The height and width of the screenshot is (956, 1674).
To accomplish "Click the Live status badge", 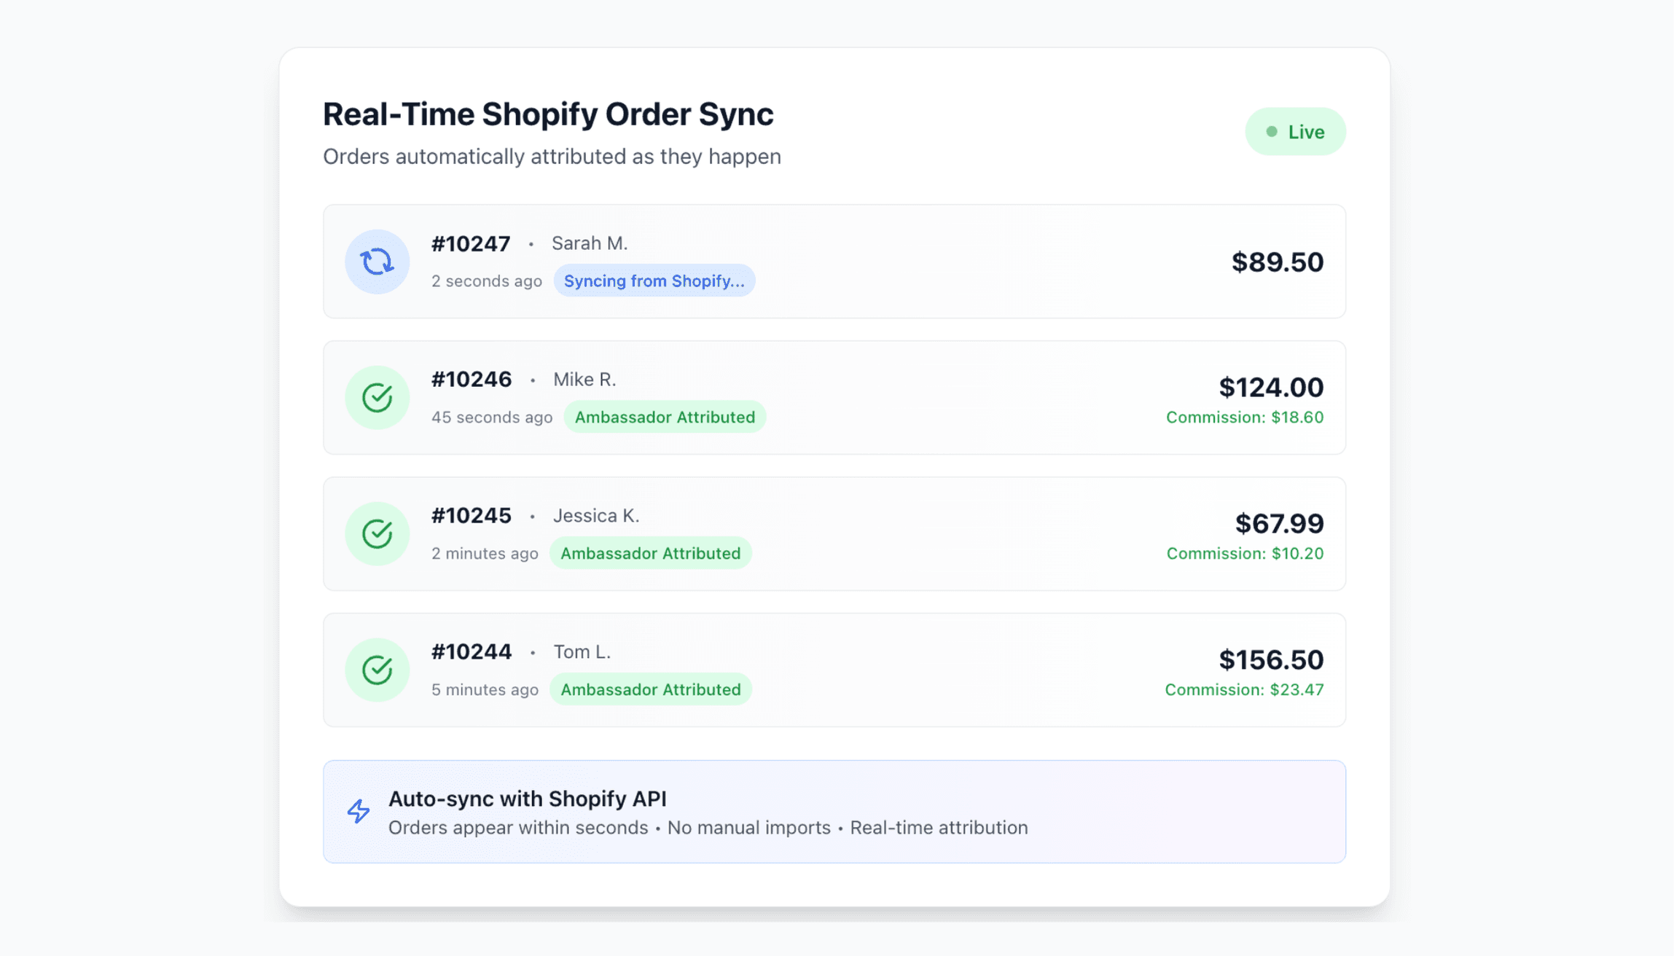I will click(1295, 132).
